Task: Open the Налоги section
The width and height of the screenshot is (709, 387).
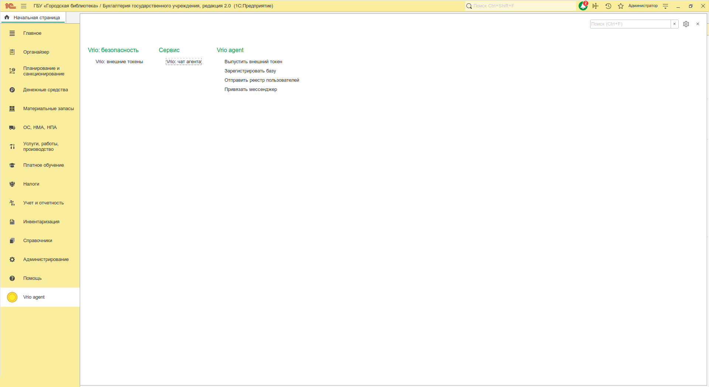Action: click(40, 184)
